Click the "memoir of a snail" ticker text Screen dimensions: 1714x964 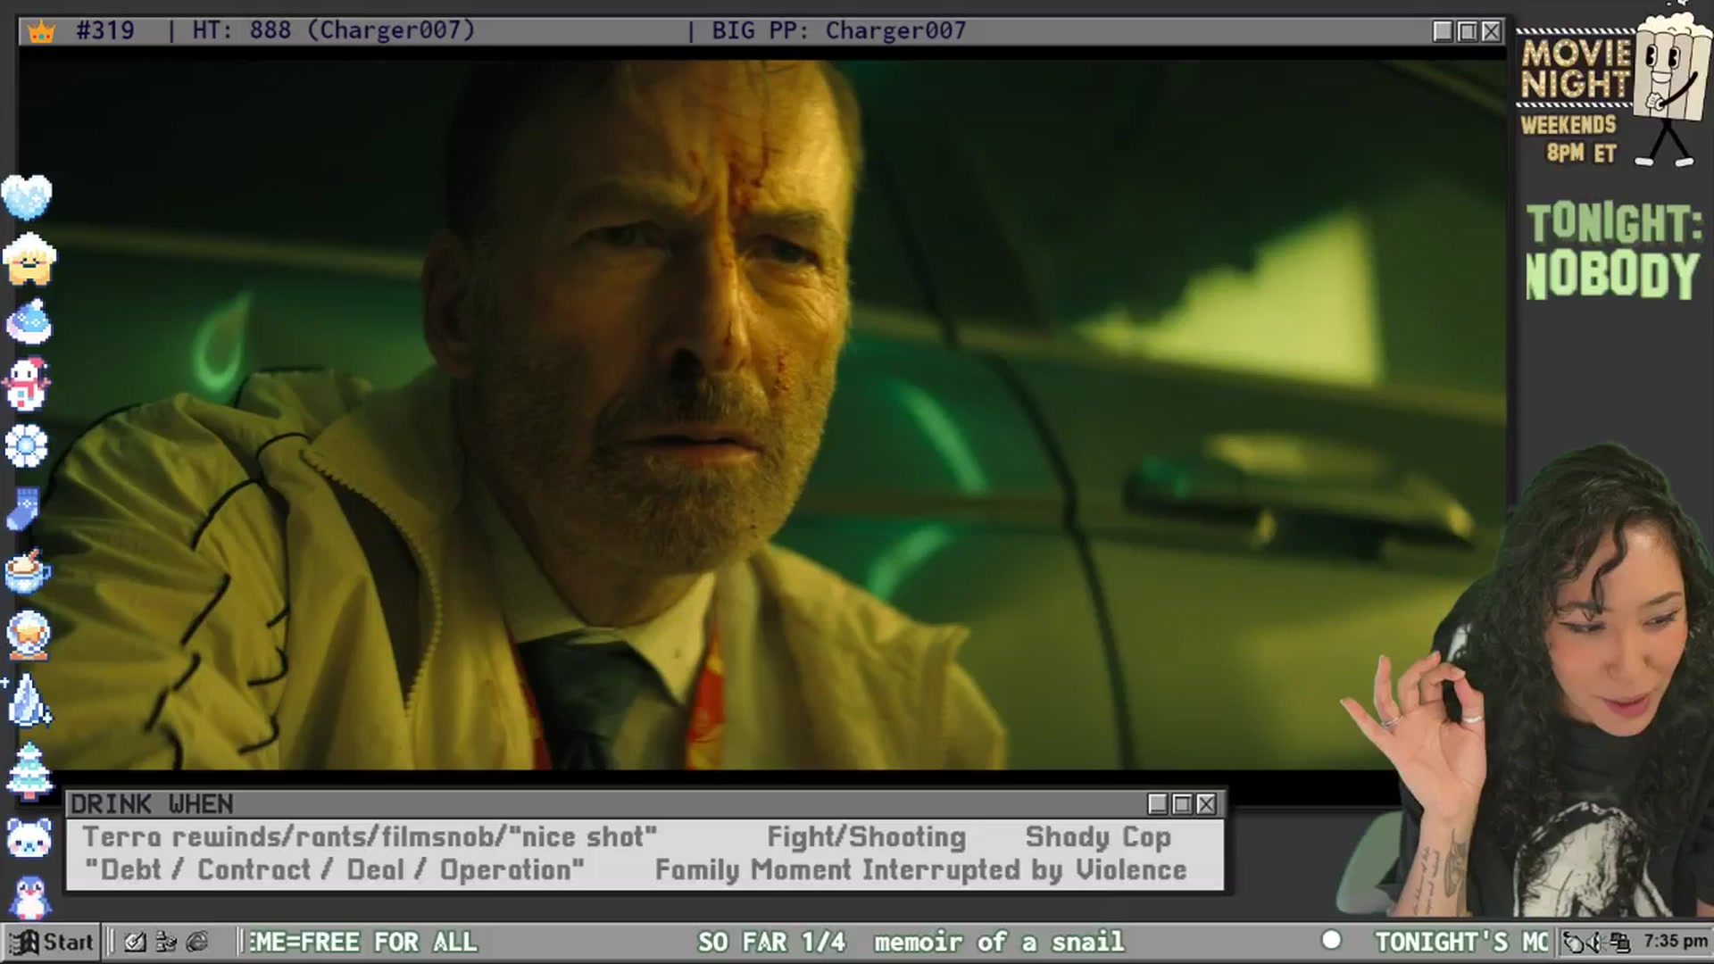click(999, 942)
